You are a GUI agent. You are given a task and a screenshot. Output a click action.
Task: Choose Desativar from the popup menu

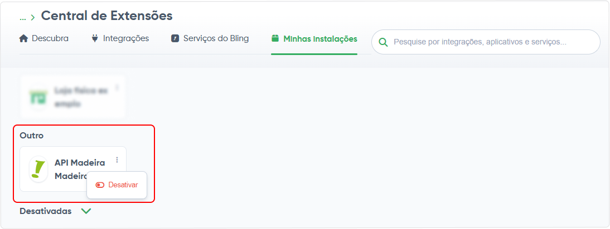(x=117, y=185)
